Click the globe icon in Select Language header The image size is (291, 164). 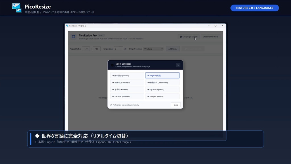[112, 65]
